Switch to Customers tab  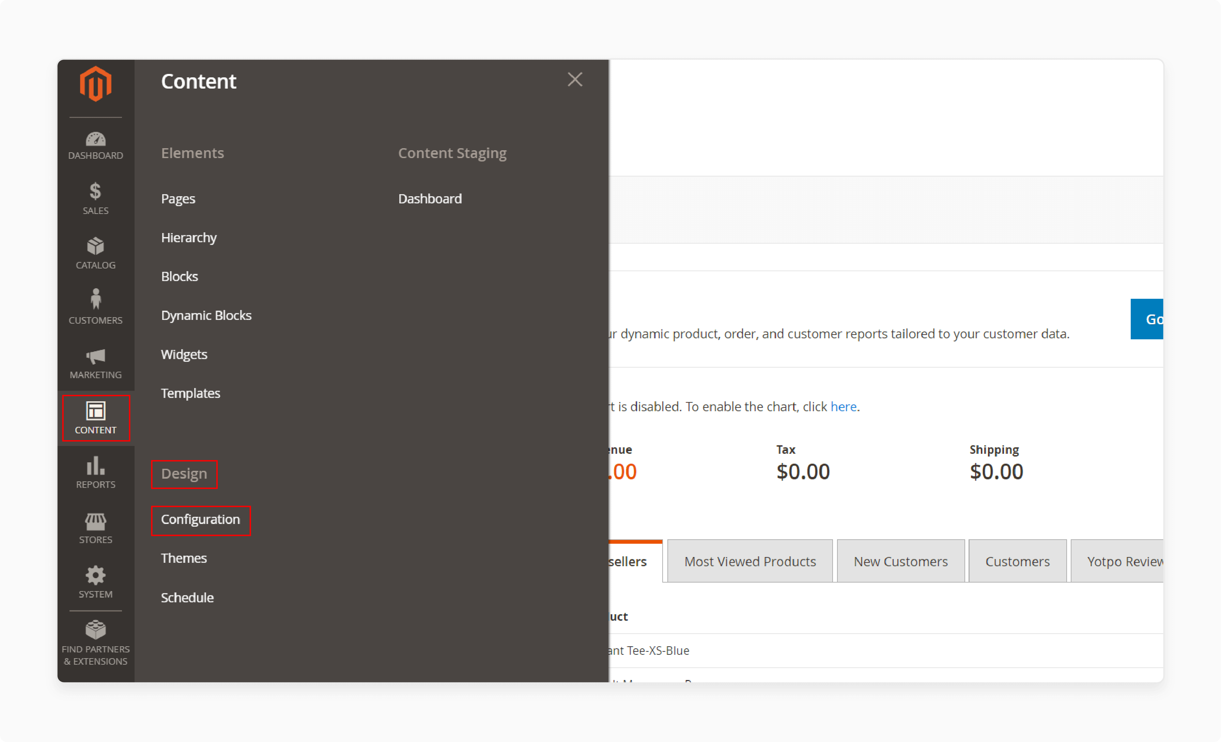point(1017,561)
